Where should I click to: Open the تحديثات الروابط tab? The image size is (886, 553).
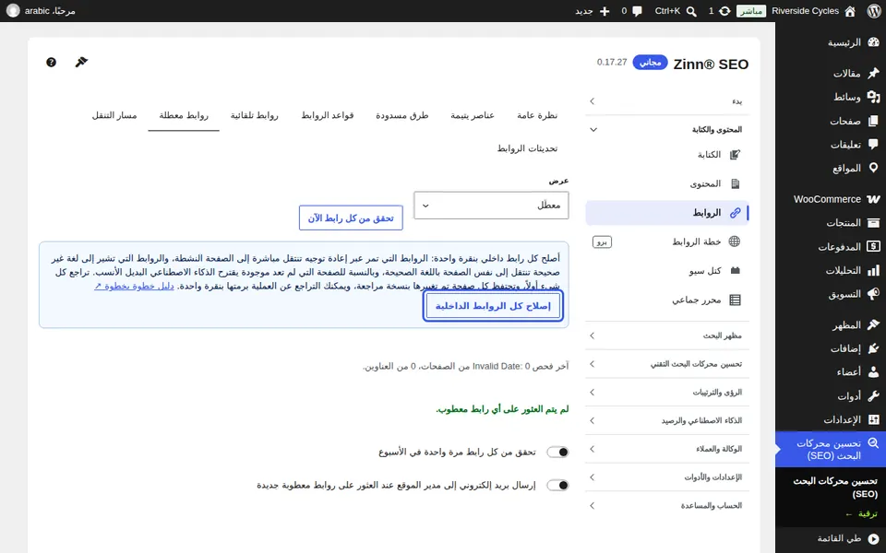(527, 147)
